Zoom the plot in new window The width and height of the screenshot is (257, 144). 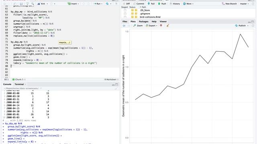tap(138, 26)
